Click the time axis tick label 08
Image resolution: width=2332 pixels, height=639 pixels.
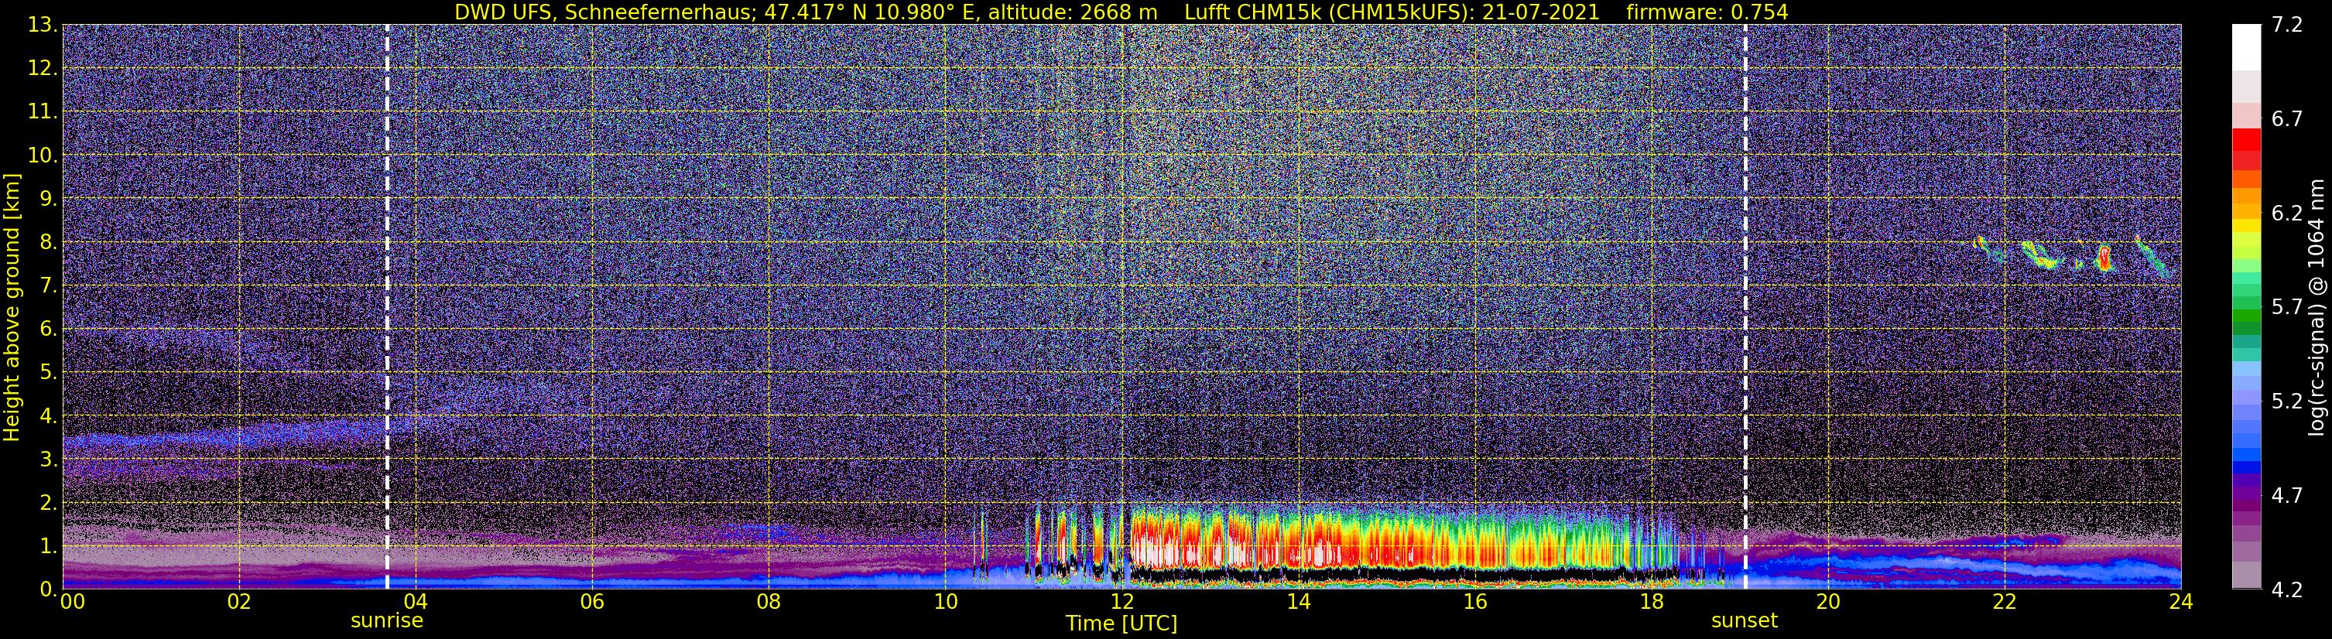[769, 602]
